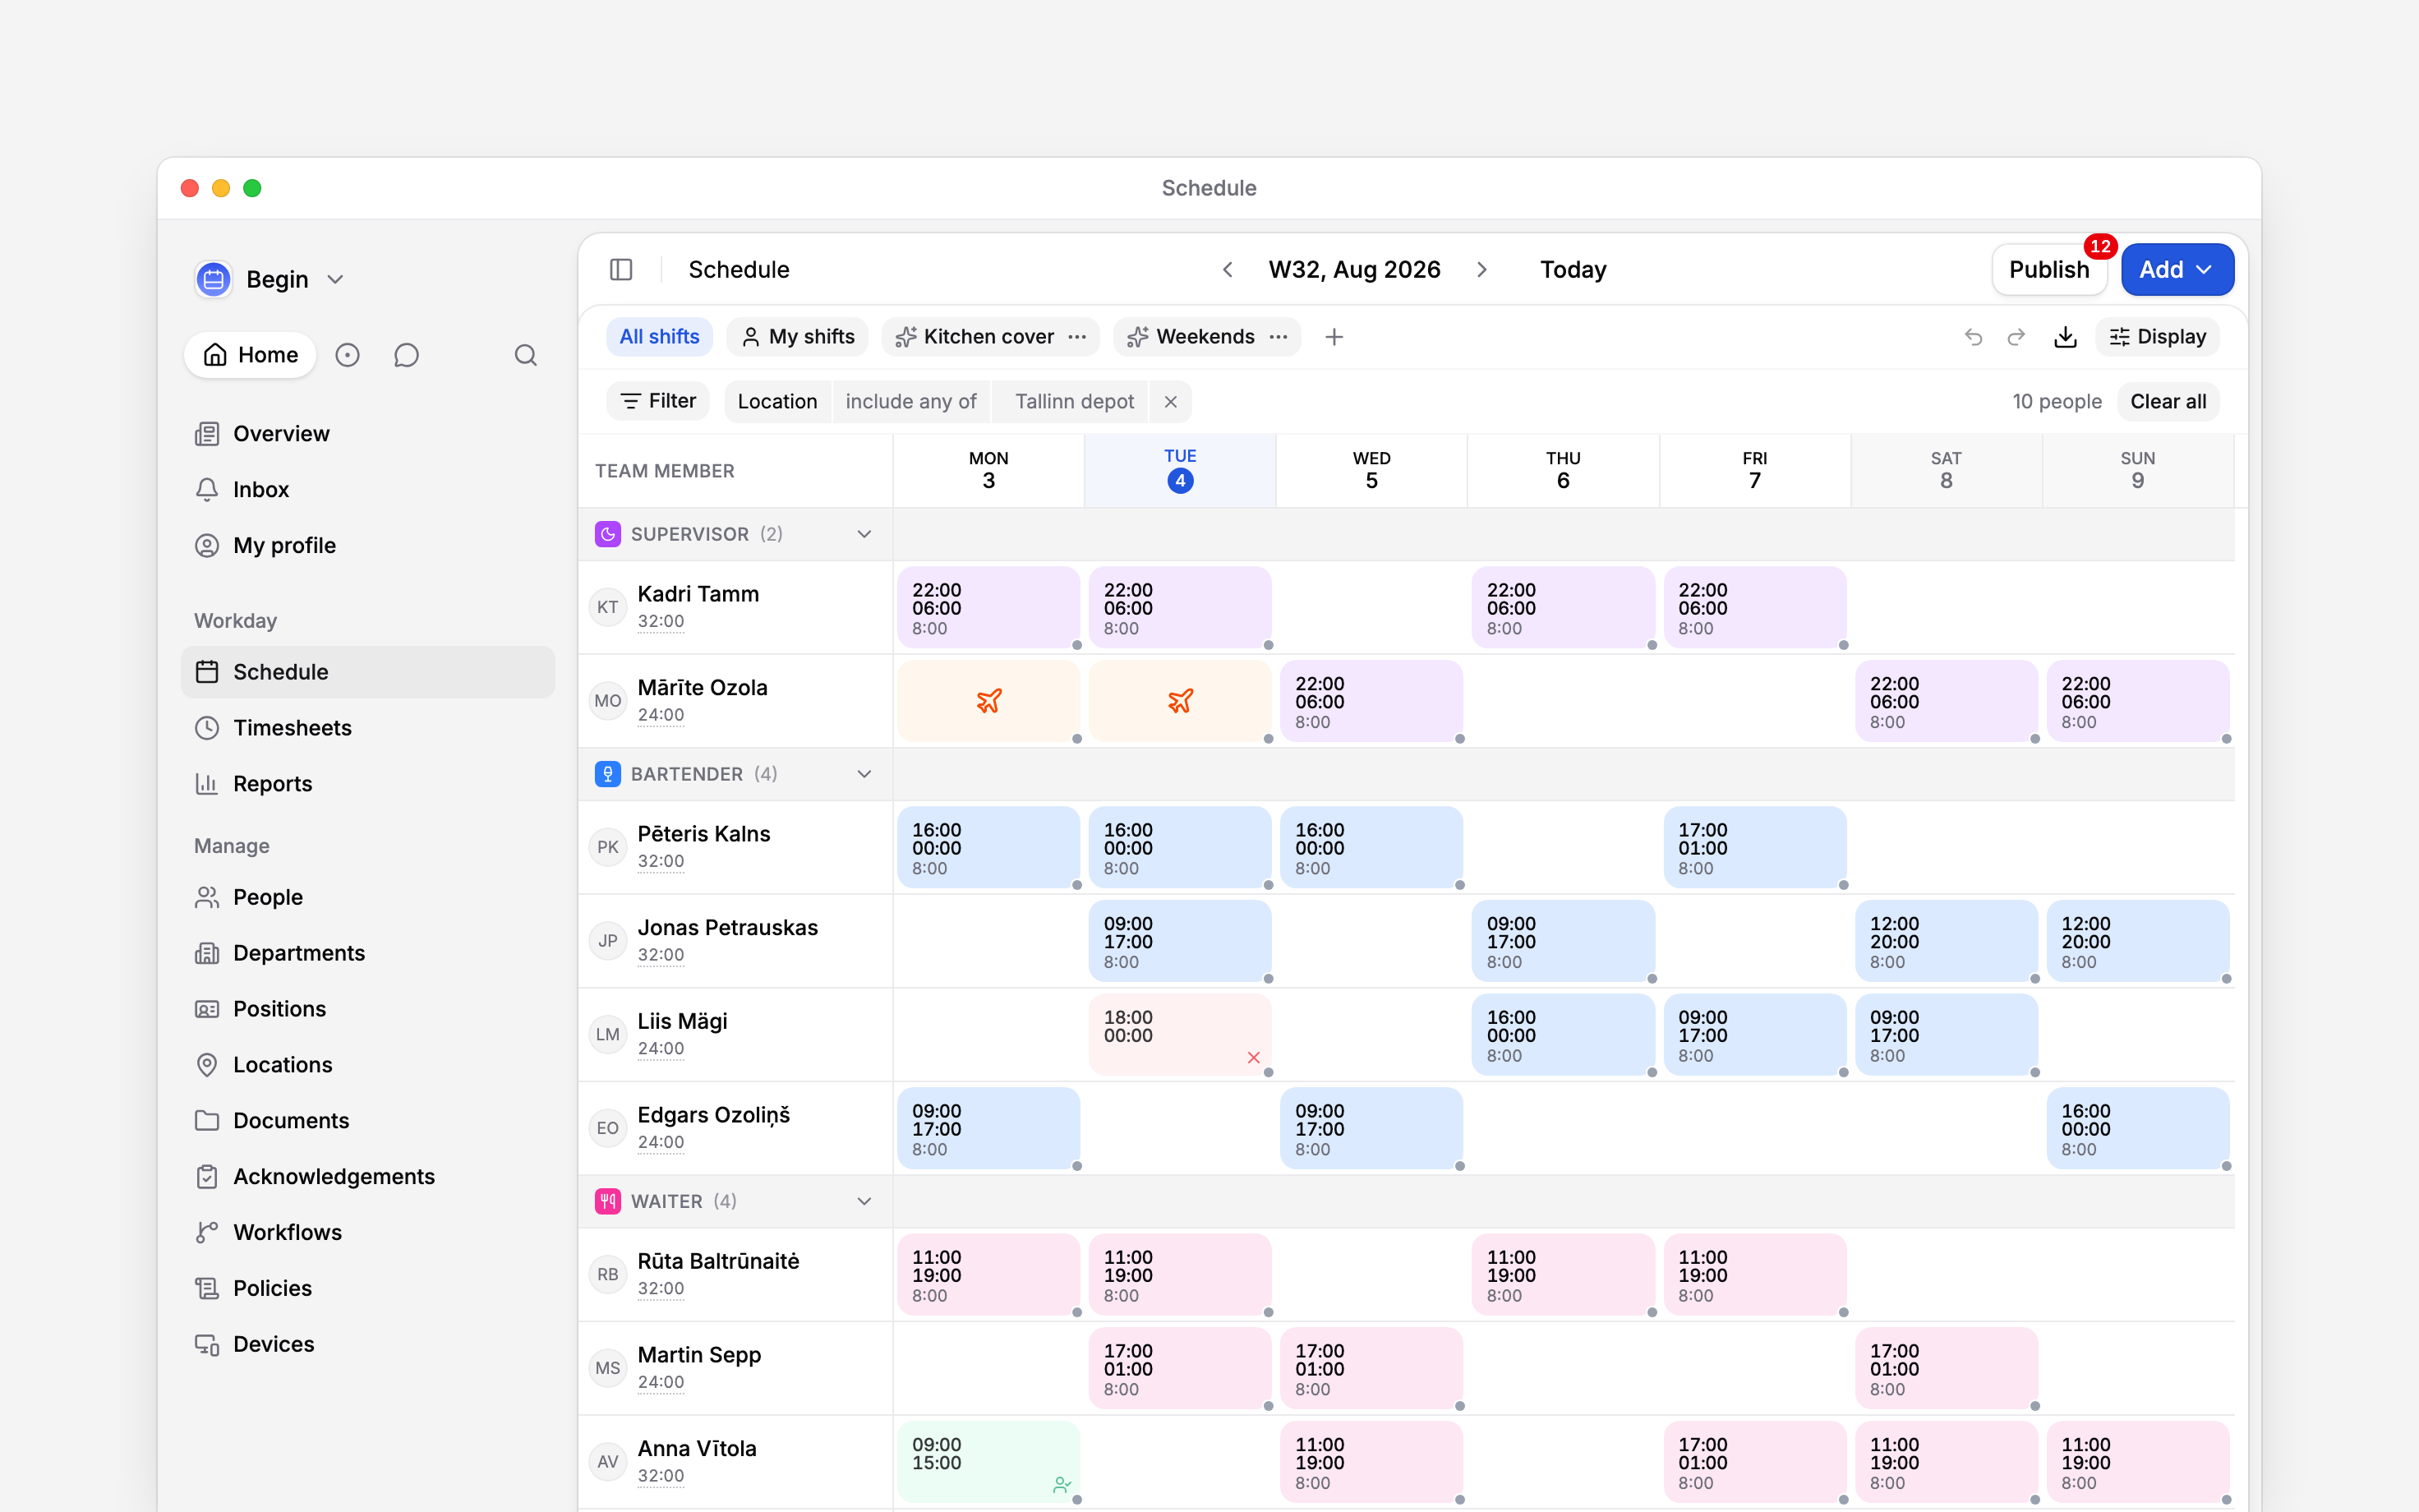Click the Filter button

[657, 401]
